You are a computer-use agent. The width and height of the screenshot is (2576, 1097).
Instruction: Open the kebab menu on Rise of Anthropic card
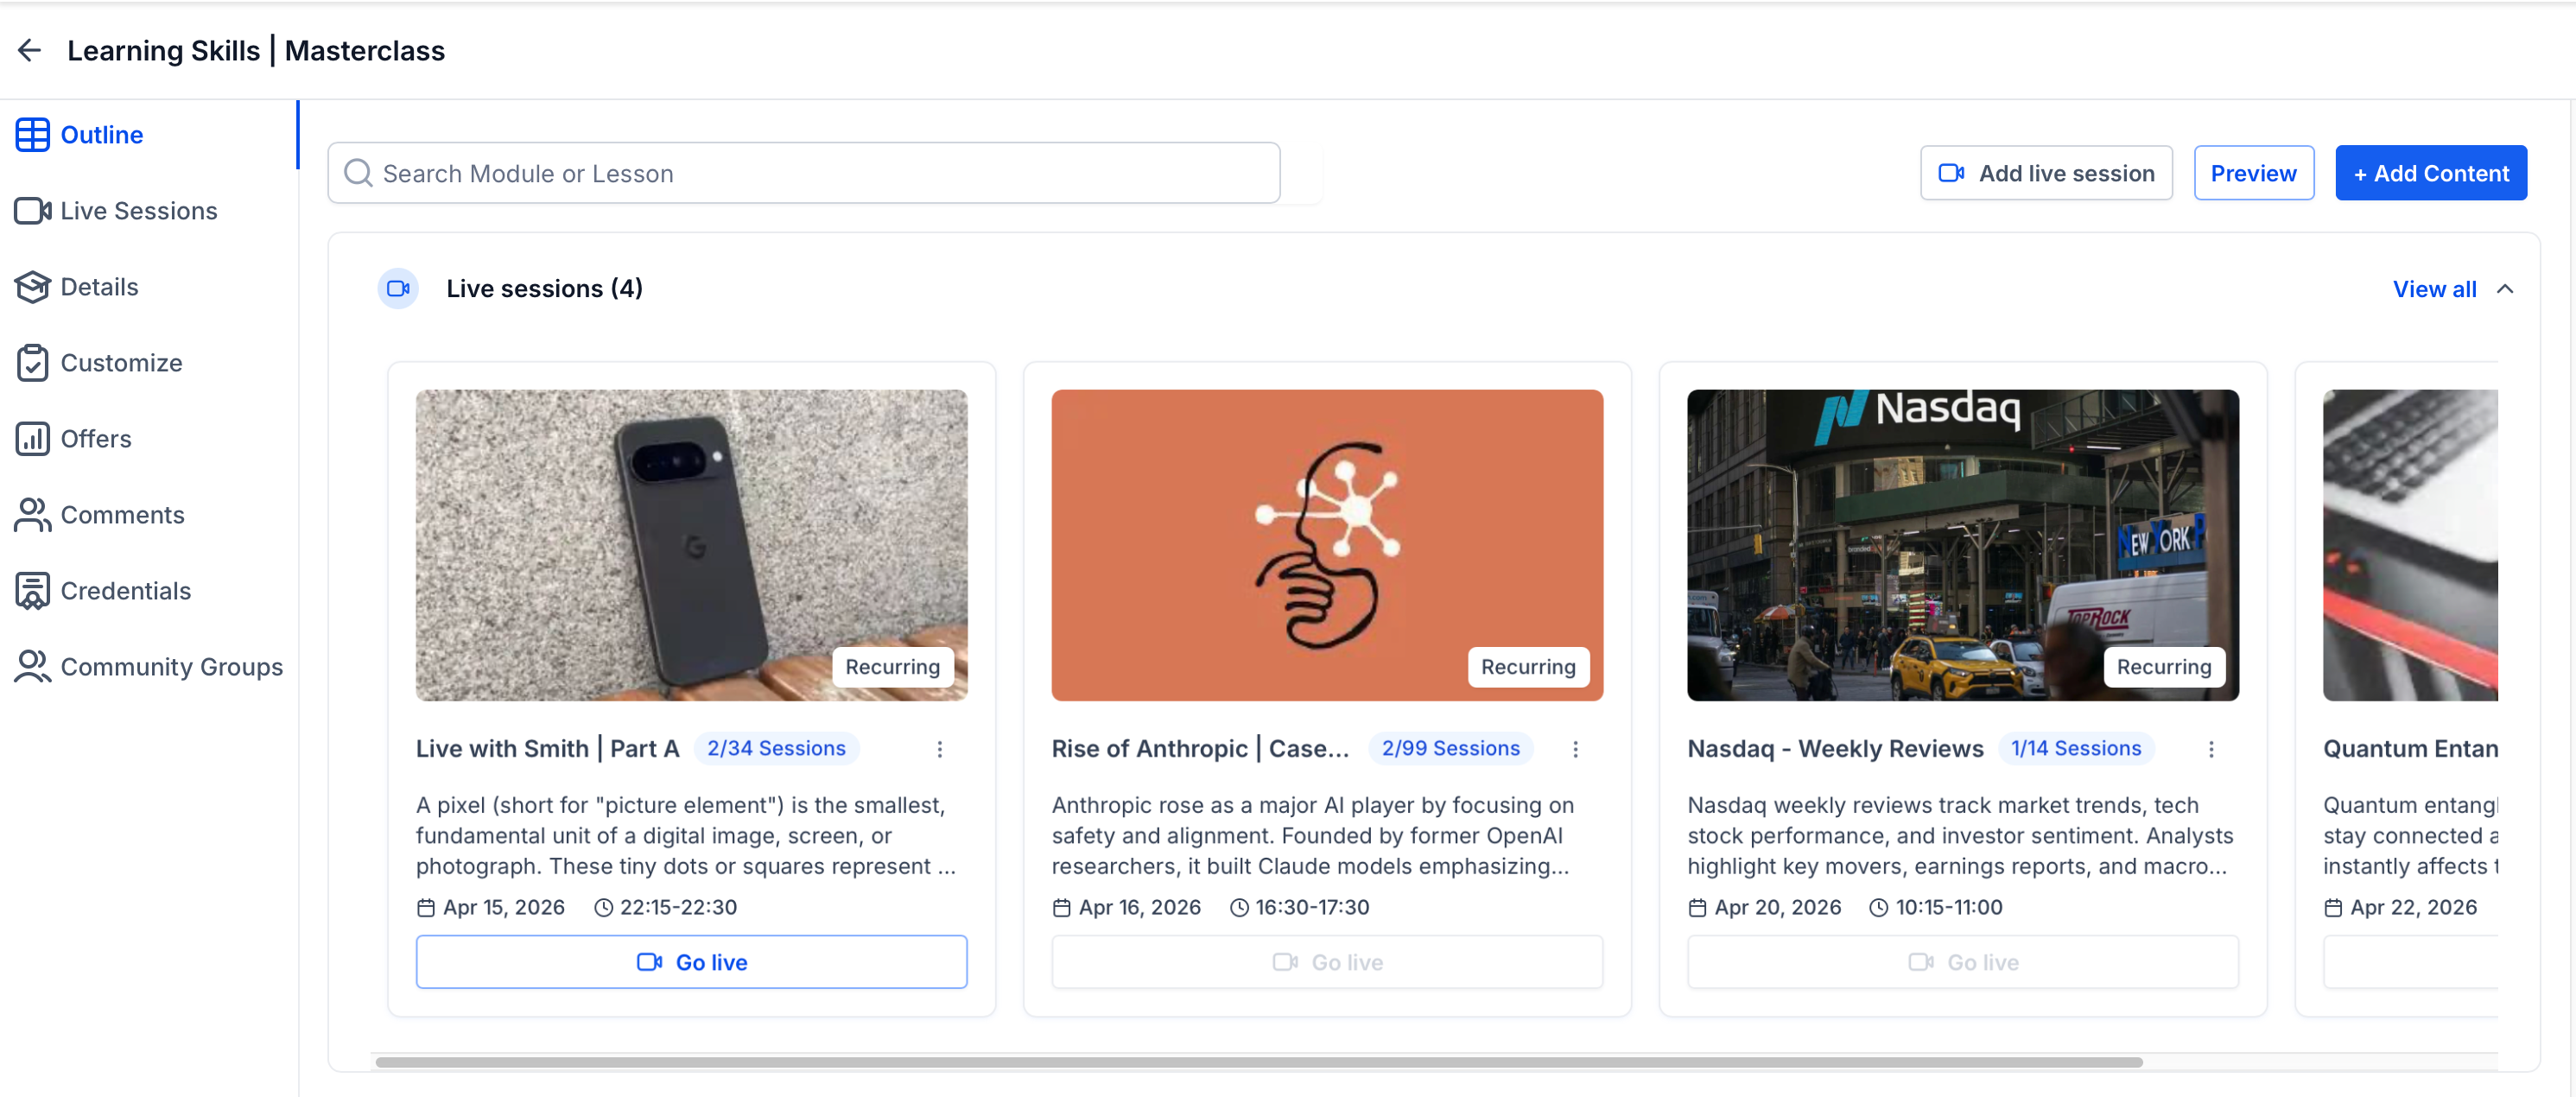coord(1575,748)
